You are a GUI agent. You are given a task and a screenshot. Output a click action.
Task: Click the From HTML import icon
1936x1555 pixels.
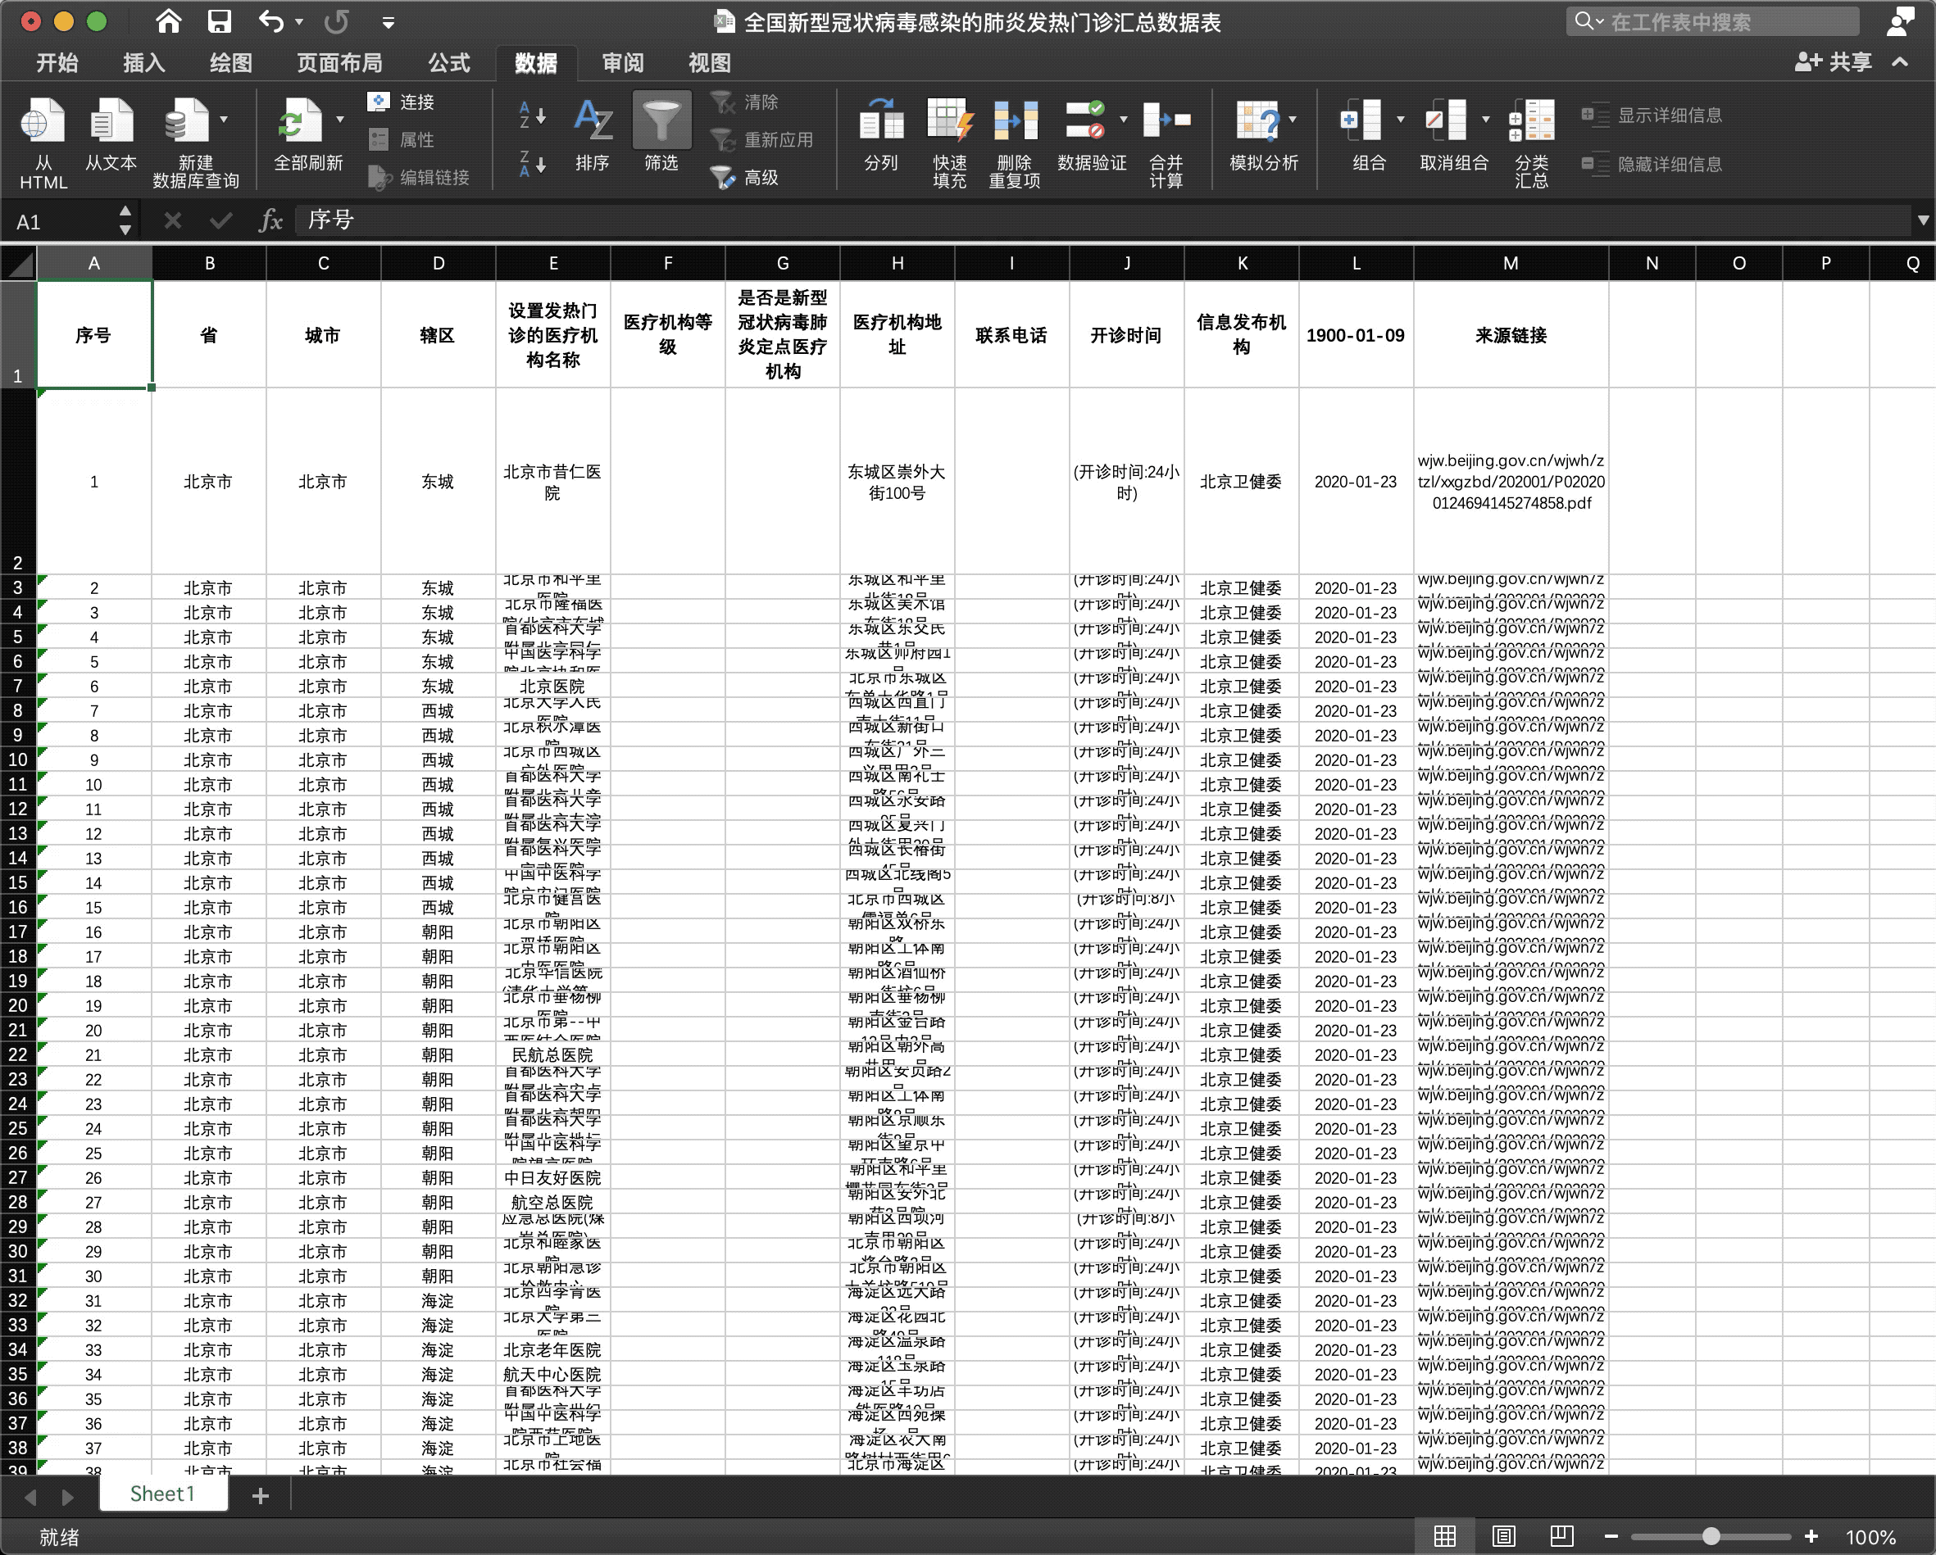tap(42, 122)
